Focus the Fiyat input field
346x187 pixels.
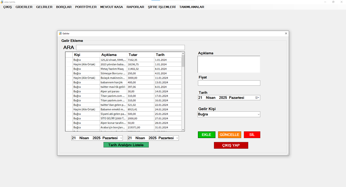tap(229, 83)
